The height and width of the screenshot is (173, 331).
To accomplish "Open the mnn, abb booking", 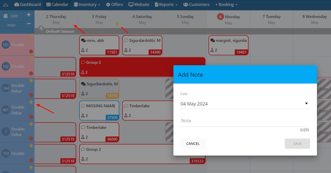I will click(99, 45).
